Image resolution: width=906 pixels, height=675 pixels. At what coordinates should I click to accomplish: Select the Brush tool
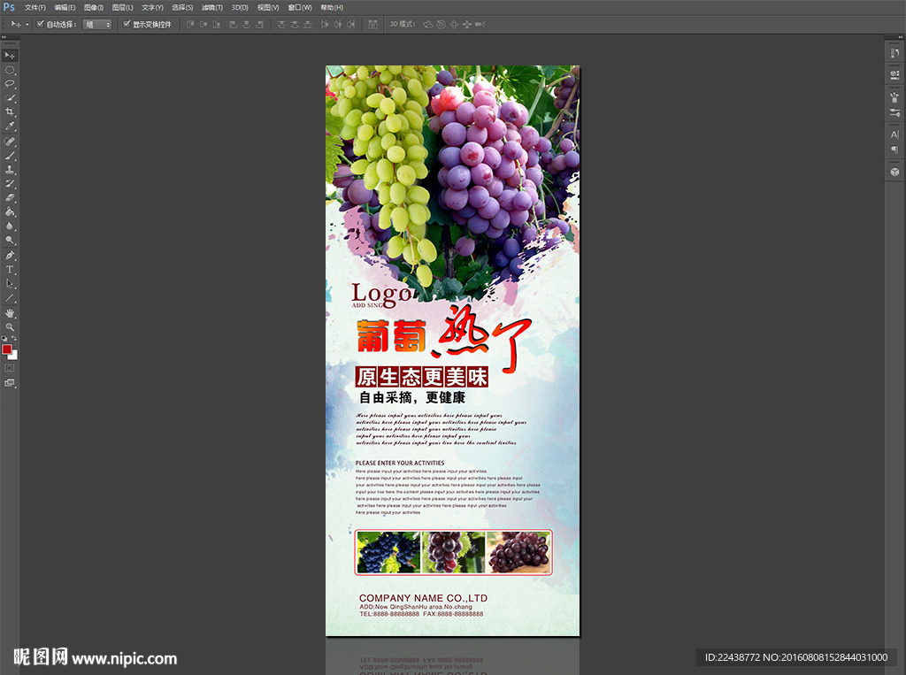pos(10,156)
